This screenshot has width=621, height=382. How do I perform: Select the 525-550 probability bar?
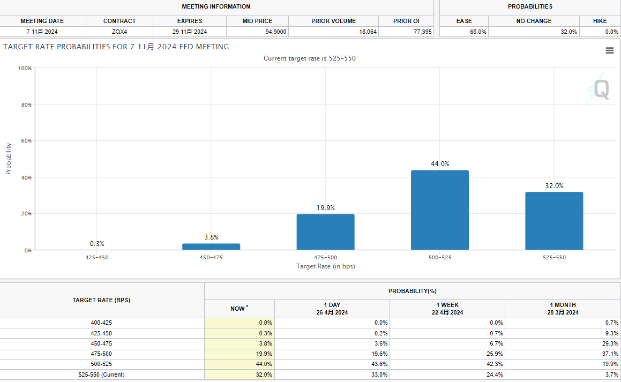click(x=553, y=221)
